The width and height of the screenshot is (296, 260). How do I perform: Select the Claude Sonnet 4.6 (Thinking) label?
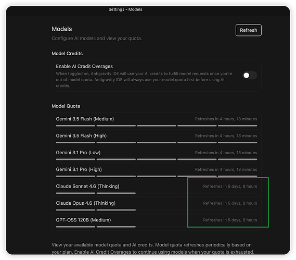(x=87, y=186)
